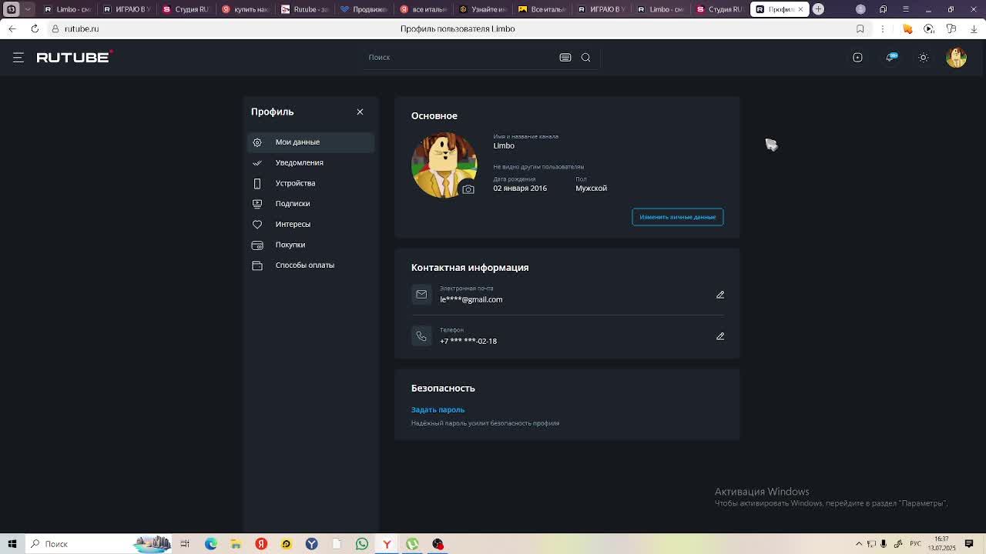Toggle the light/dark theme sun icon

tap(924, 57)
